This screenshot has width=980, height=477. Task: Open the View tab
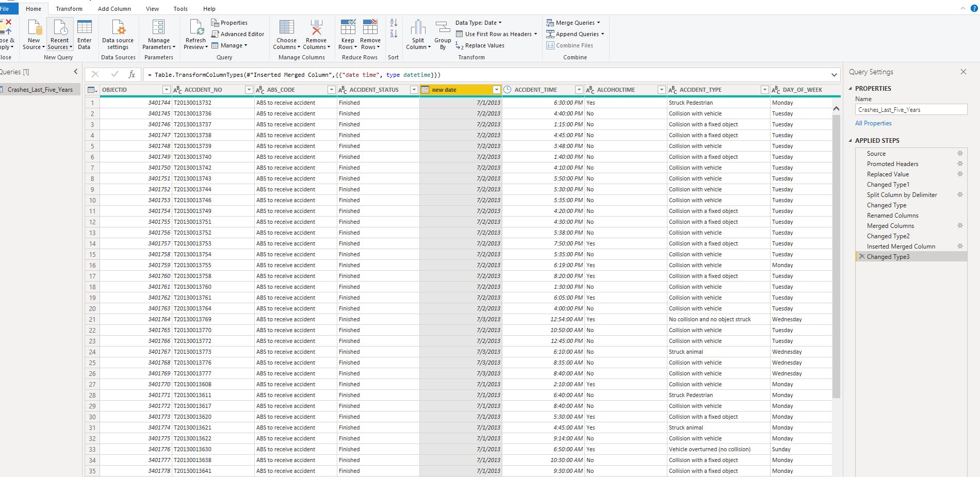(152, 9)
